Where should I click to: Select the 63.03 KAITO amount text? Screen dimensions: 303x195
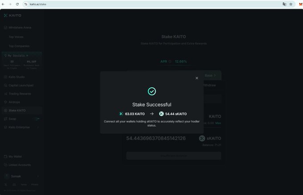click(135, 114)
